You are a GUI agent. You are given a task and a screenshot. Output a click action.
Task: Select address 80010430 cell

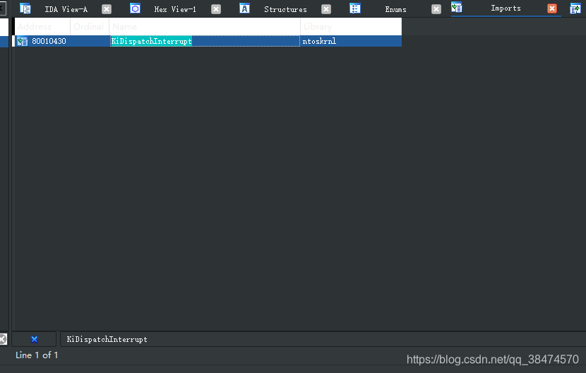[x=49, y=41]
